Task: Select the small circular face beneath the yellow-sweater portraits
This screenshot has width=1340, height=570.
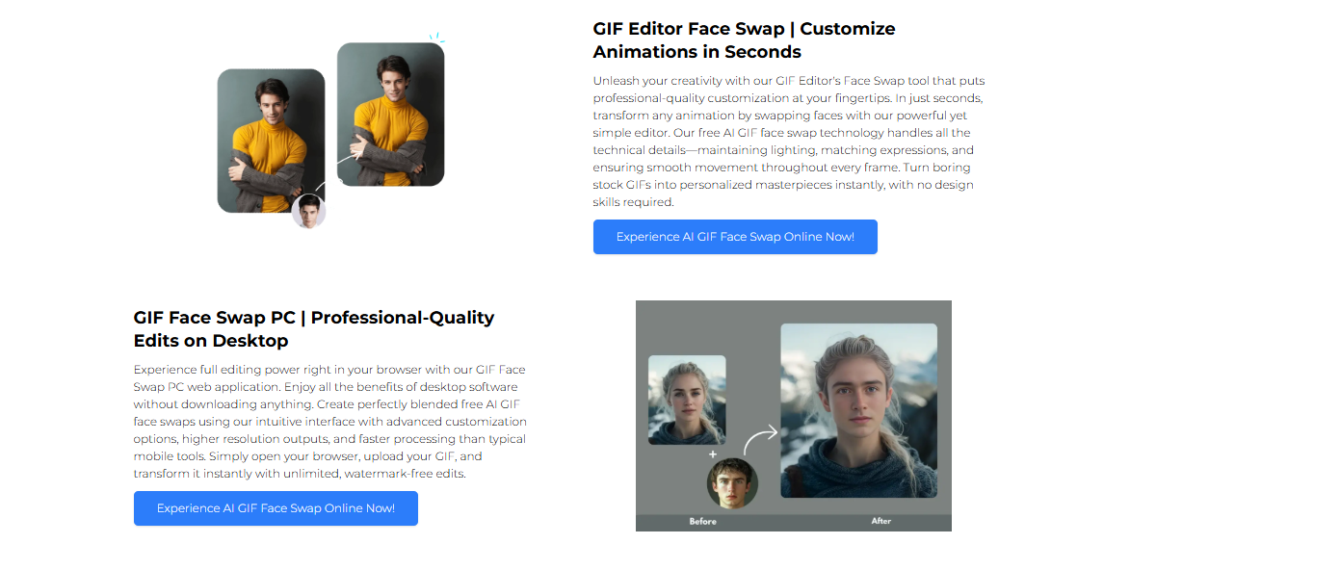Action: pos(309,212)
